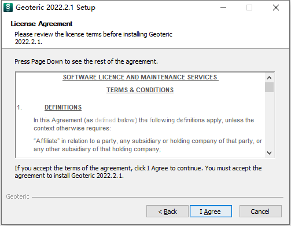The height and width of the screenshot is (226, 291).
Task: Cancel the Geoteric installation
Action: pyautogui.click(x=260, y=212)
